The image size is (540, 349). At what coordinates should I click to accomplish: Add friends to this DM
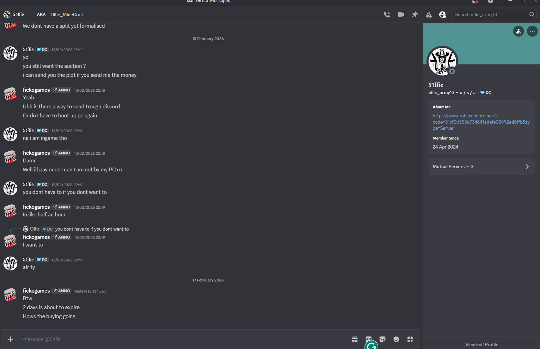point(429,15)
